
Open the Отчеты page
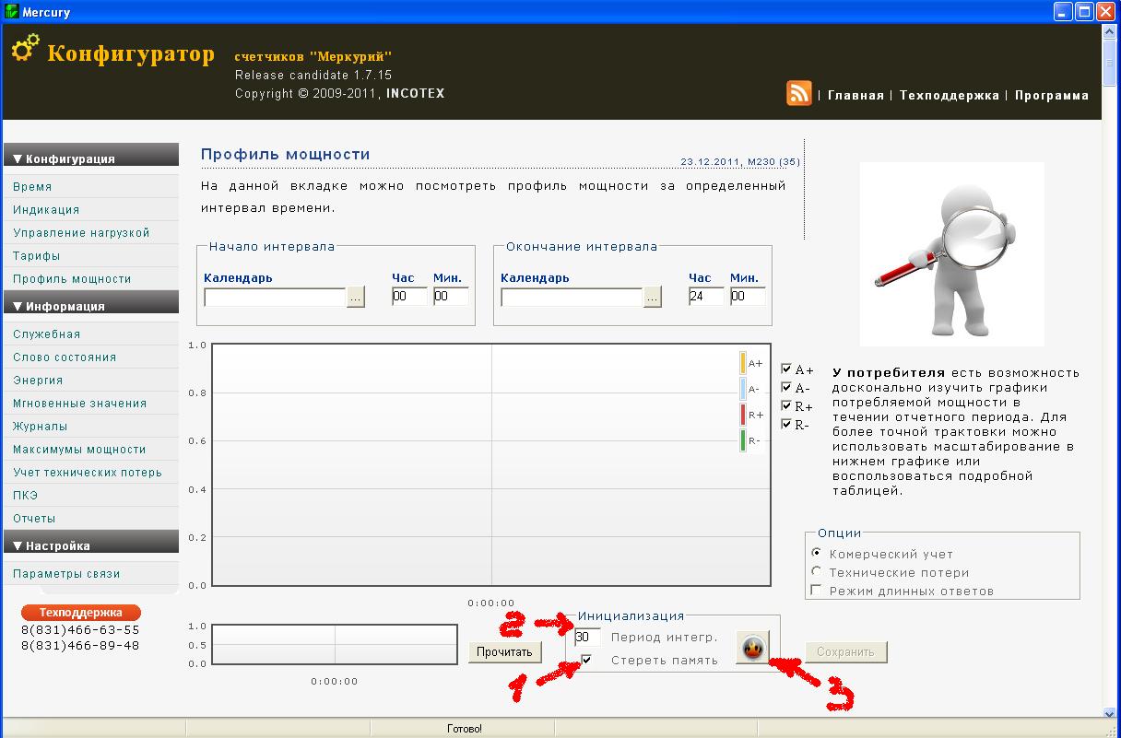(x=34, y=518)
